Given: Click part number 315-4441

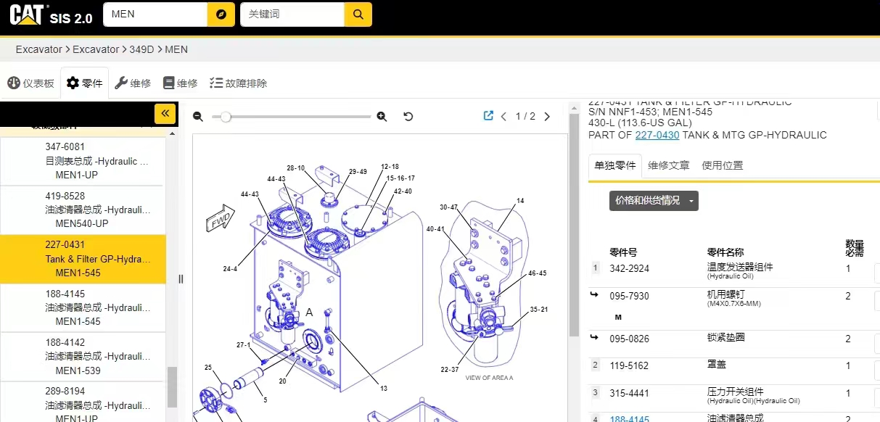Looking at the screenshot, I should (629, 393).
